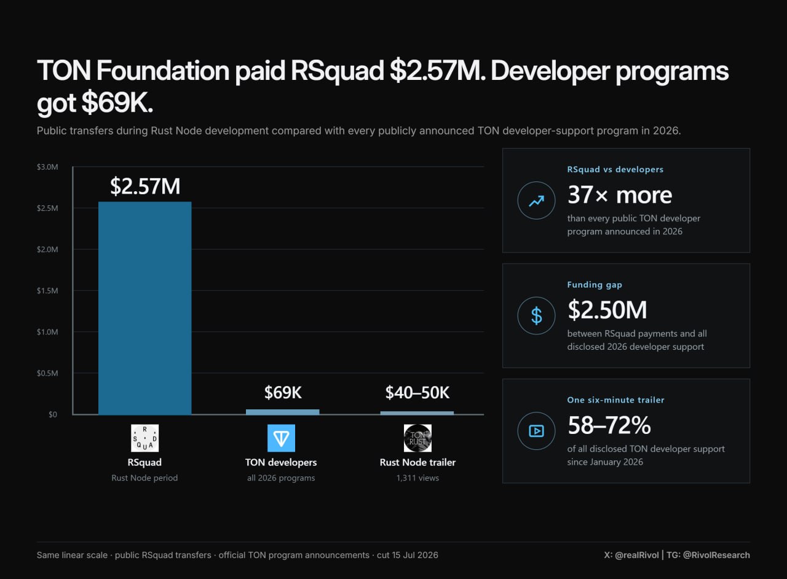Select the dollar sign icon in Funding gap card
This screenshot has width=787, height=579.
point(537,316)
